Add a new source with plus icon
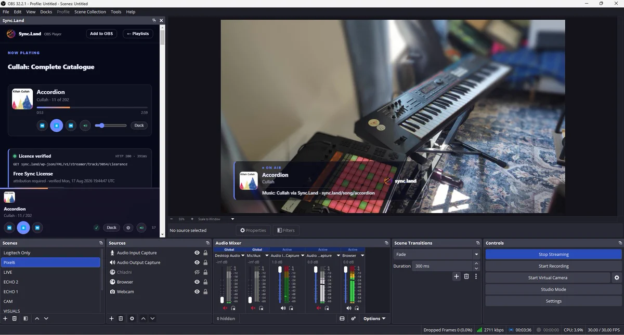This screenshot has height=335, width=624. (111, 318)
